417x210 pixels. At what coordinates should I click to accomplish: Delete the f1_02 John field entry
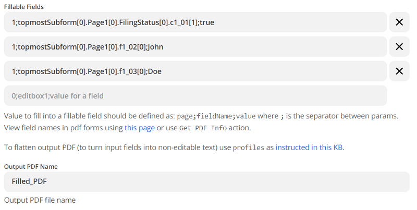(399, 47)
